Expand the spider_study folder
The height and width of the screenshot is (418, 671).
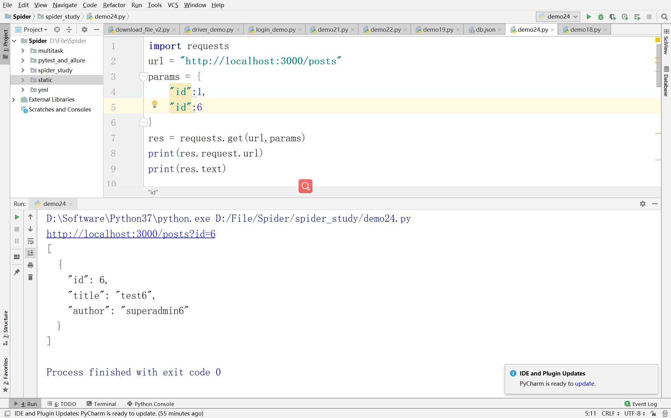tap(23, 70)
